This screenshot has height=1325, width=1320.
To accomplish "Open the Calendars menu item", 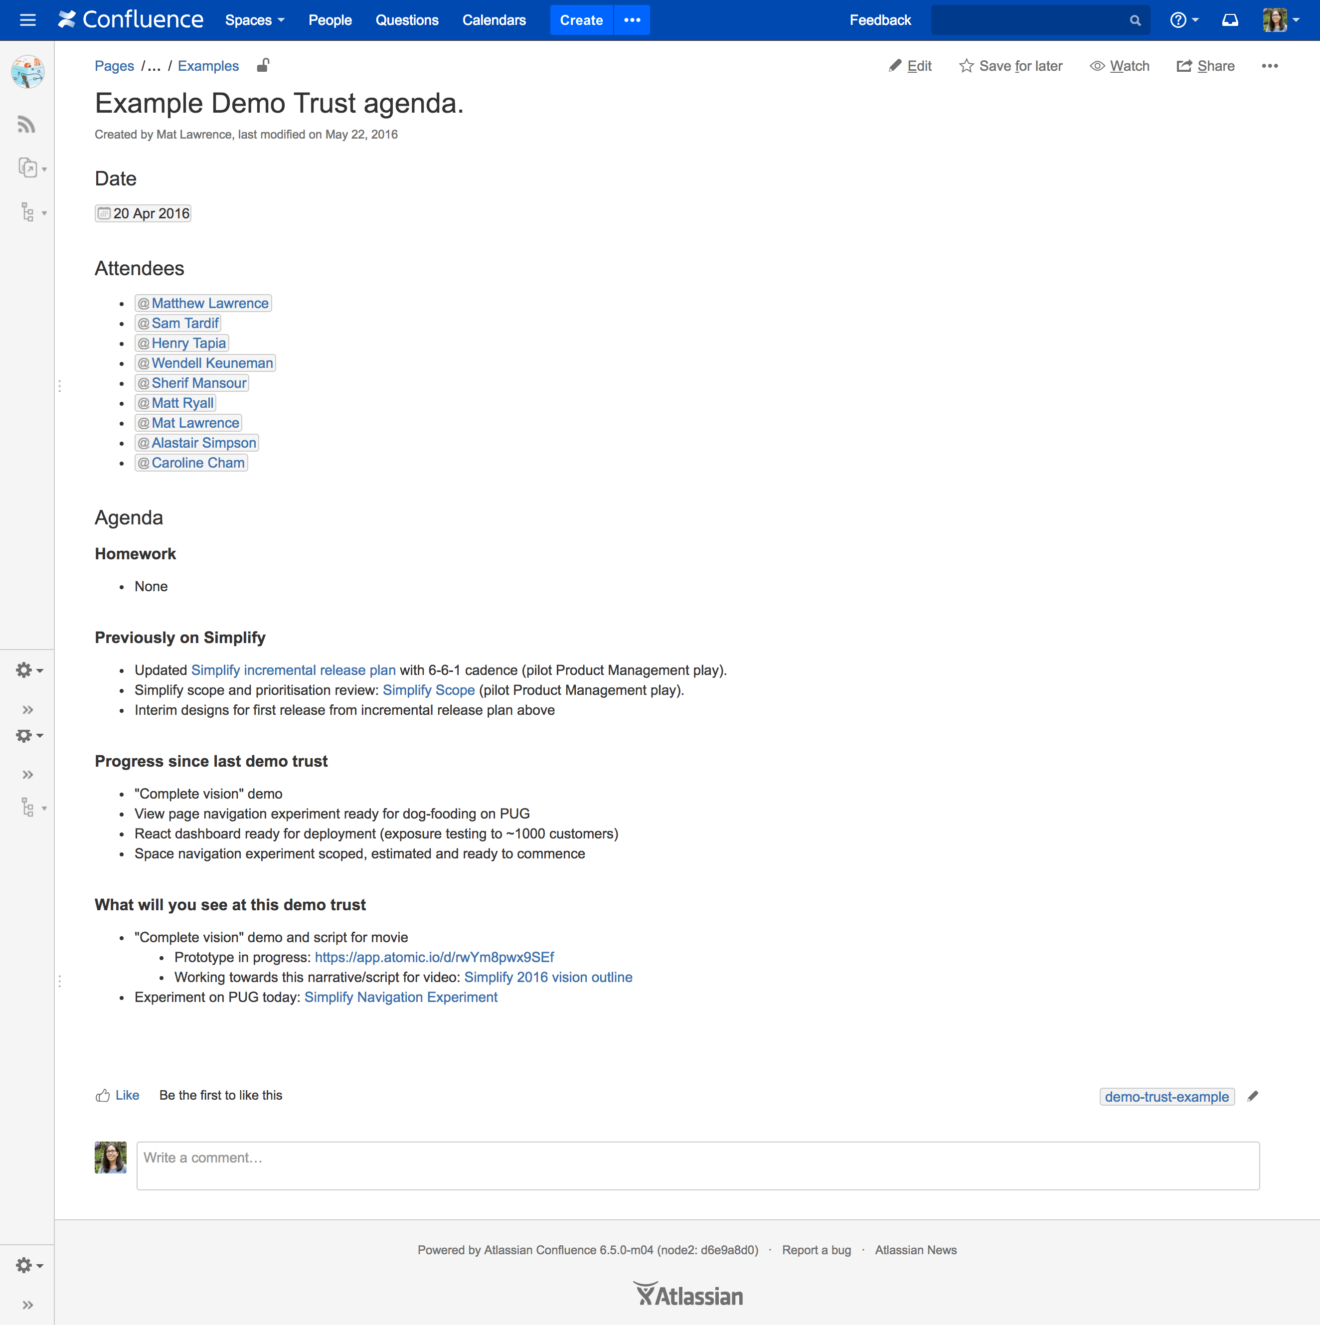I will click(x=494, y=20).
